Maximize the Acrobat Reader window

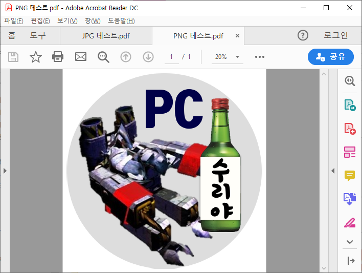326,8
